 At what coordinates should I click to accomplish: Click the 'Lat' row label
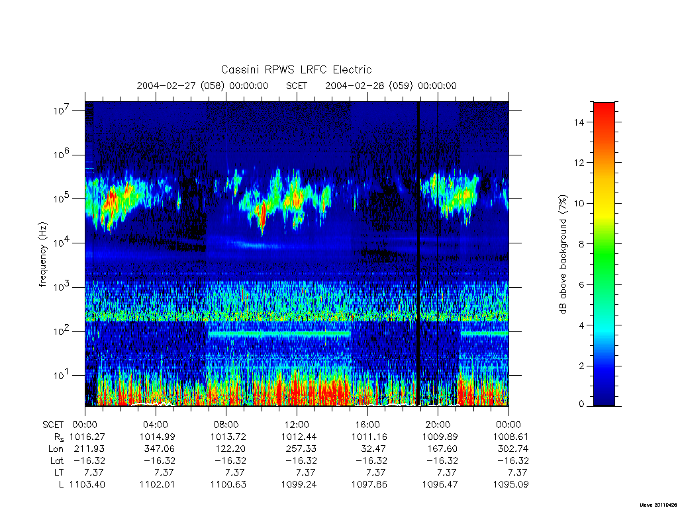point(57,461)
